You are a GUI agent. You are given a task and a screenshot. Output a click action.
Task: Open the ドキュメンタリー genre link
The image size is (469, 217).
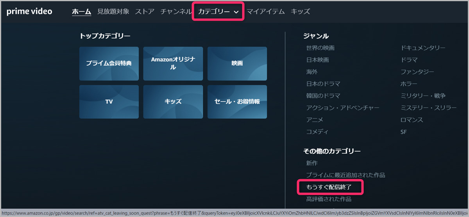tap(423, 48)
